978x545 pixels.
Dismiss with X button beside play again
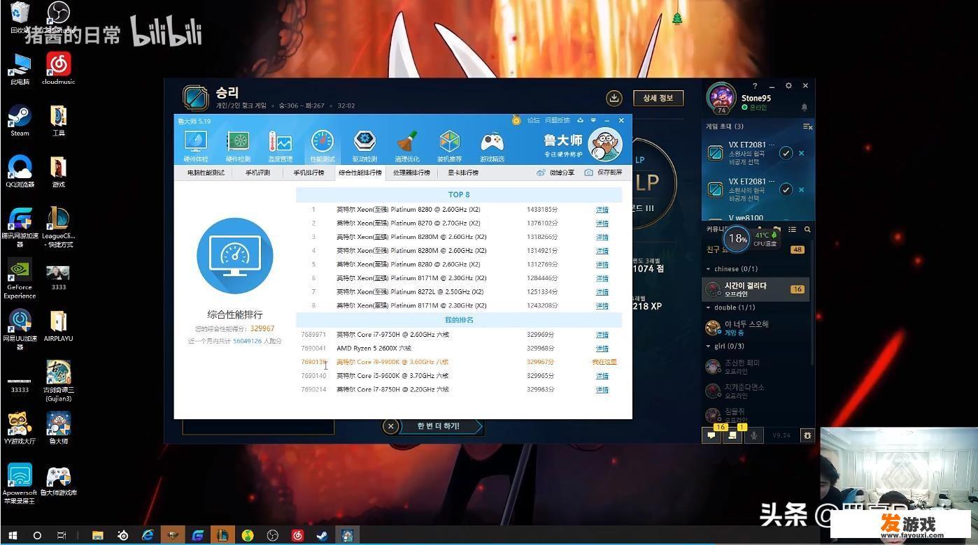pos(391,426)
